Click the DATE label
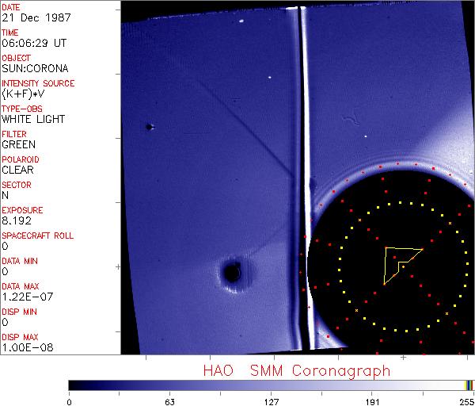The image size is (475, 406). (11, 7)
